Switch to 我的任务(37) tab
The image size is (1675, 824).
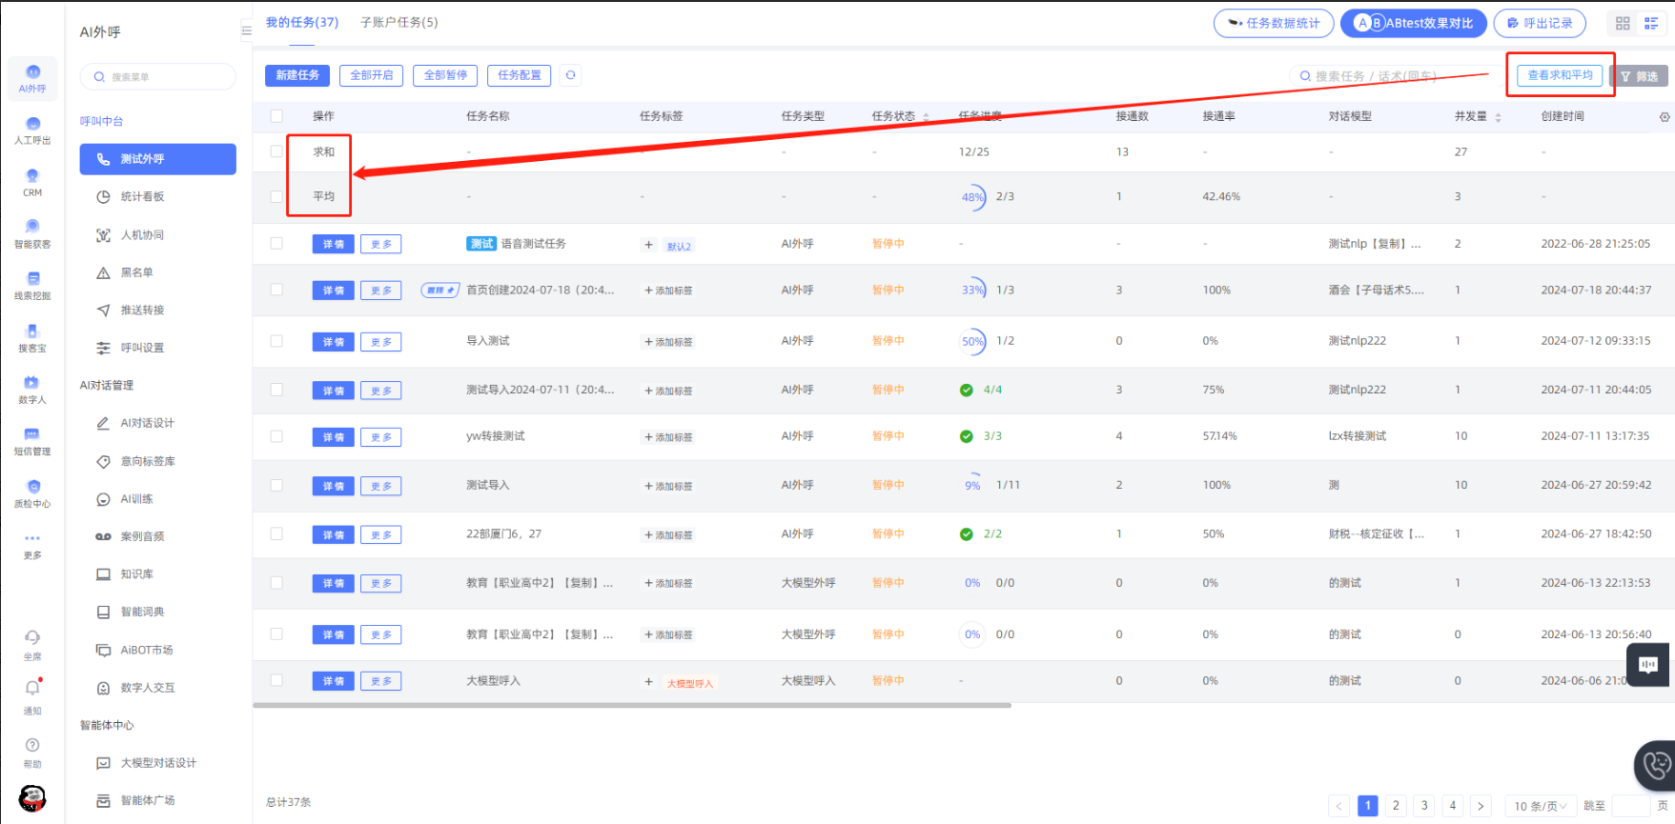click(x=302, y=22)
